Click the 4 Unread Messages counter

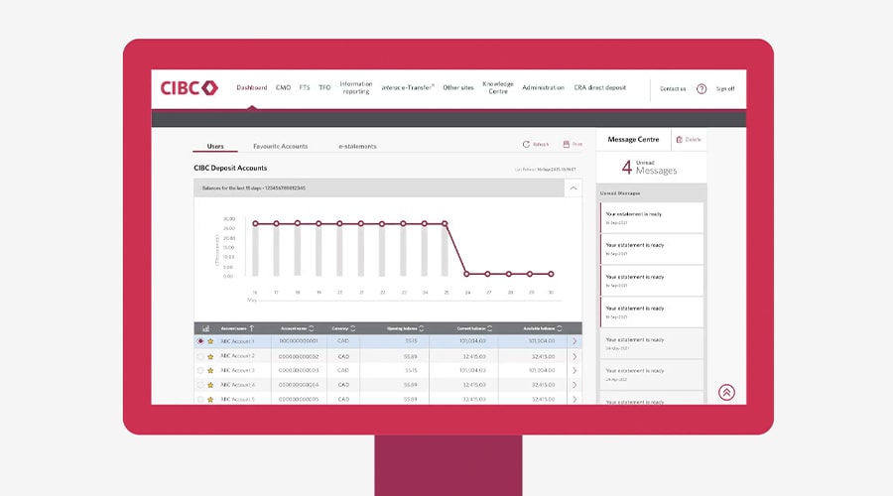649,167
